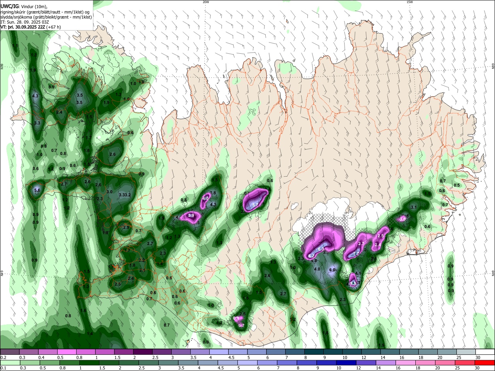
Task: Click the 'slydda/snjókoma' legend description line
Action: 46,17
